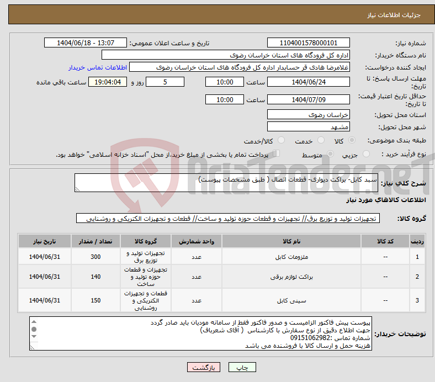Select the خدمت radio button
Screen dimensions: 435x382
click(321, 140)
